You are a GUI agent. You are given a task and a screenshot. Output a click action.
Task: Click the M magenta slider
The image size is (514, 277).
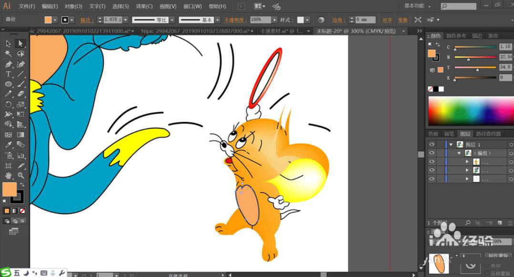coord(475,57)
